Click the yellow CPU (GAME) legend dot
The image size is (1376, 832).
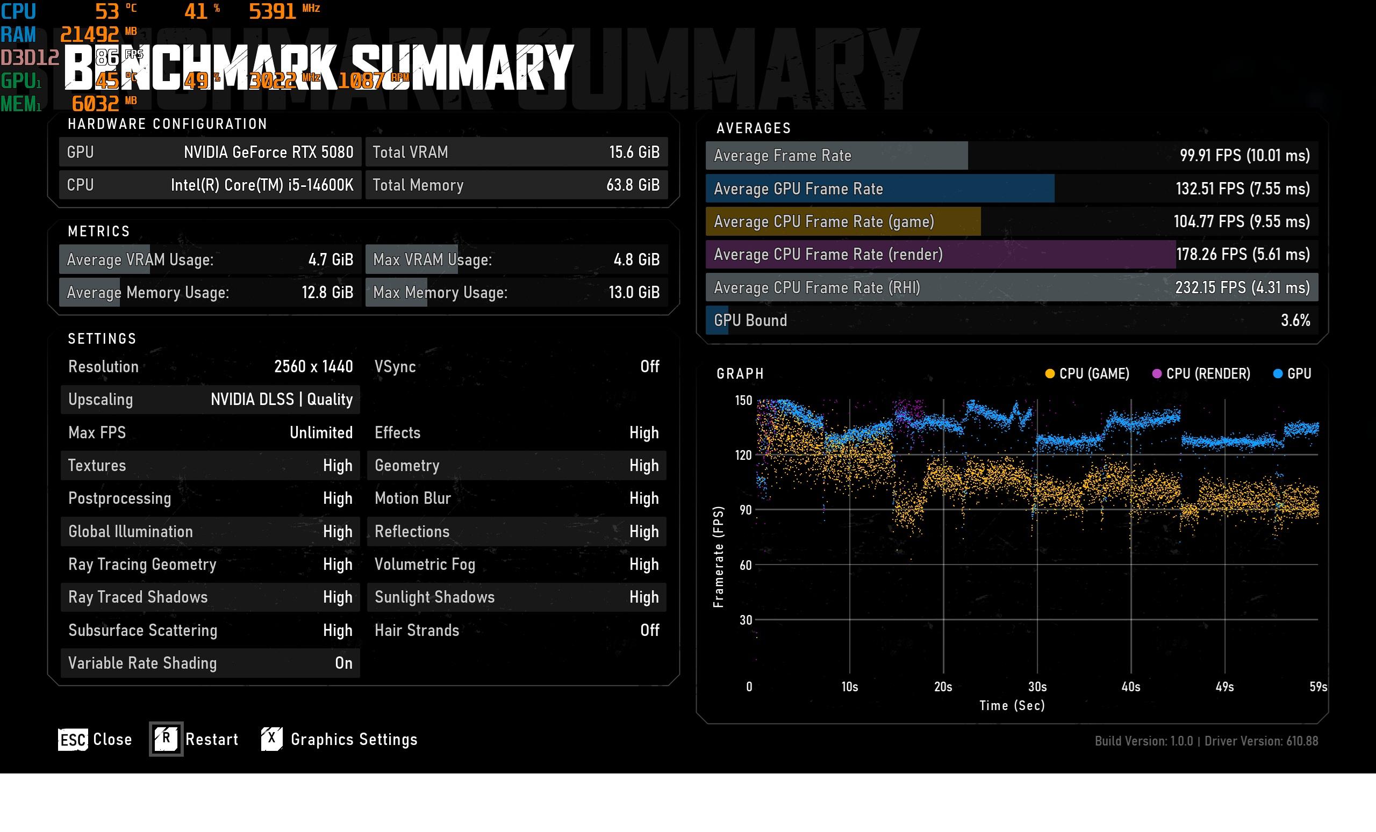pos(1050,374)
